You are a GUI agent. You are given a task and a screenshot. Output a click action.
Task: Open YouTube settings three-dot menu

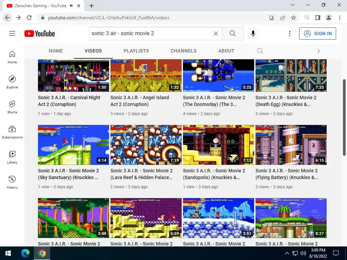click(289, 34)
